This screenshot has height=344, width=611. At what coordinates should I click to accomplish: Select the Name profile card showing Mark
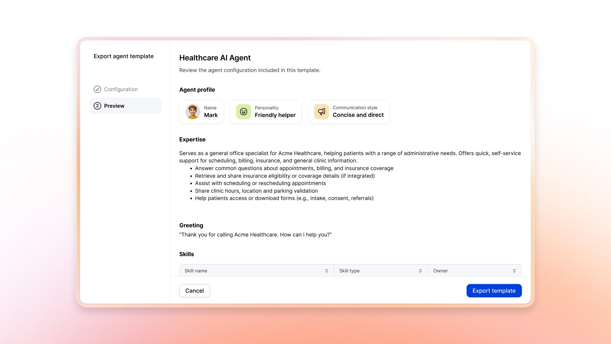coord(202,111)
